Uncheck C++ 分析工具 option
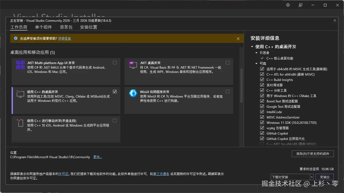The image size is (344, 193). [262, 90]
